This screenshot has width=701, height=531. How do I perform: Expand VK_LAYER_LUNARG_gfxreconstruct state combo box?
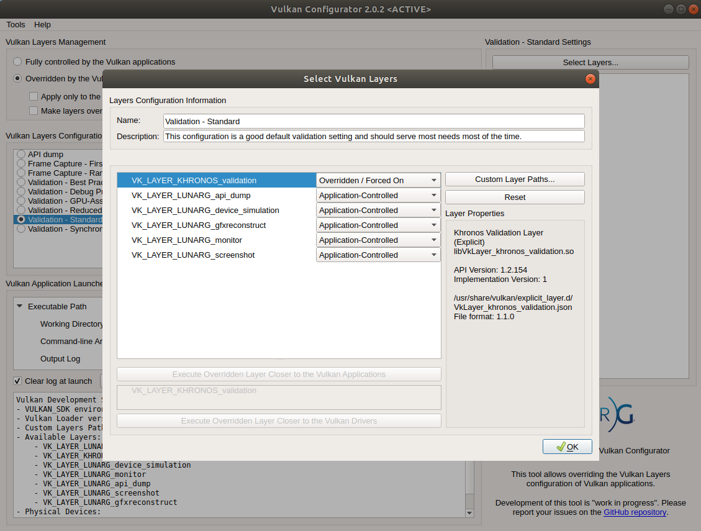pos(378,225)
